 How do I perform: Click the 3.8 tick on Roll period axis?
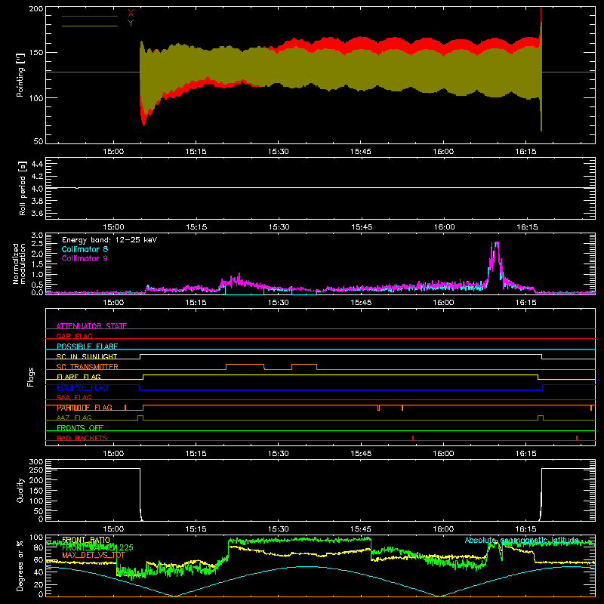point(37,201)
